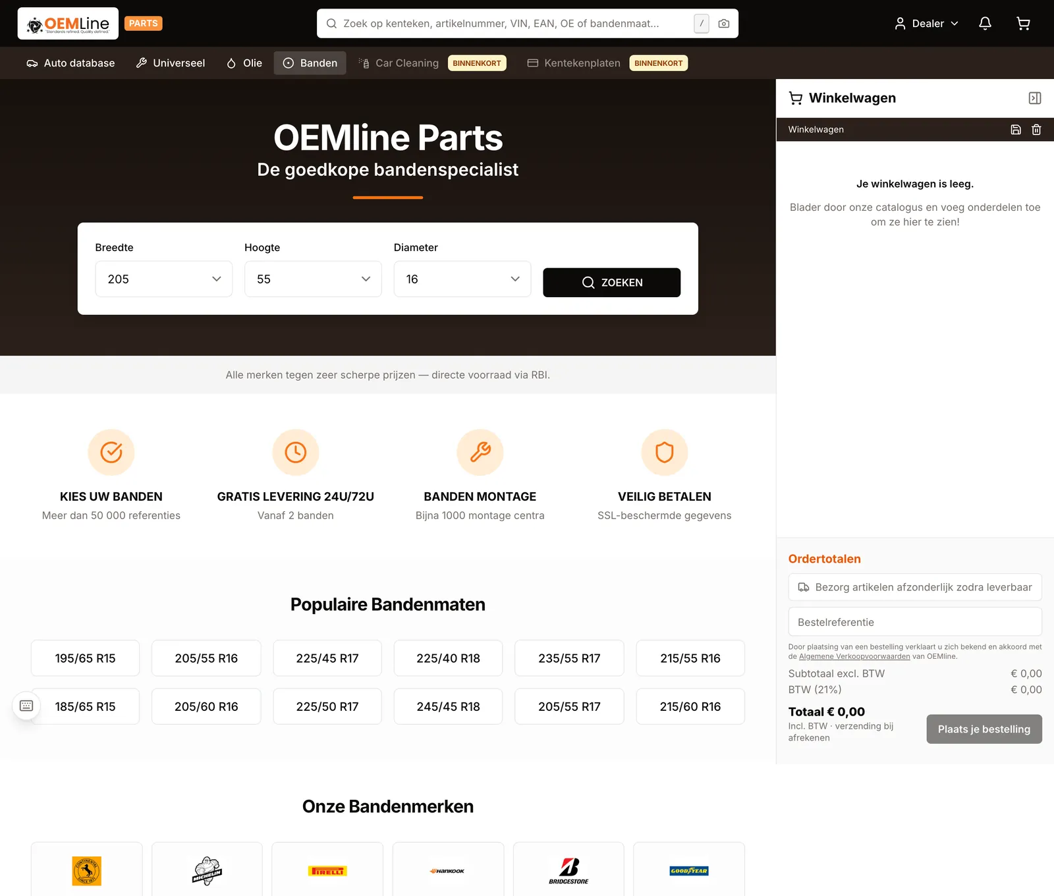Choose tire size 215/60 R16
The height and width of the screenshot is (896, 1054).
coord(690,706)
